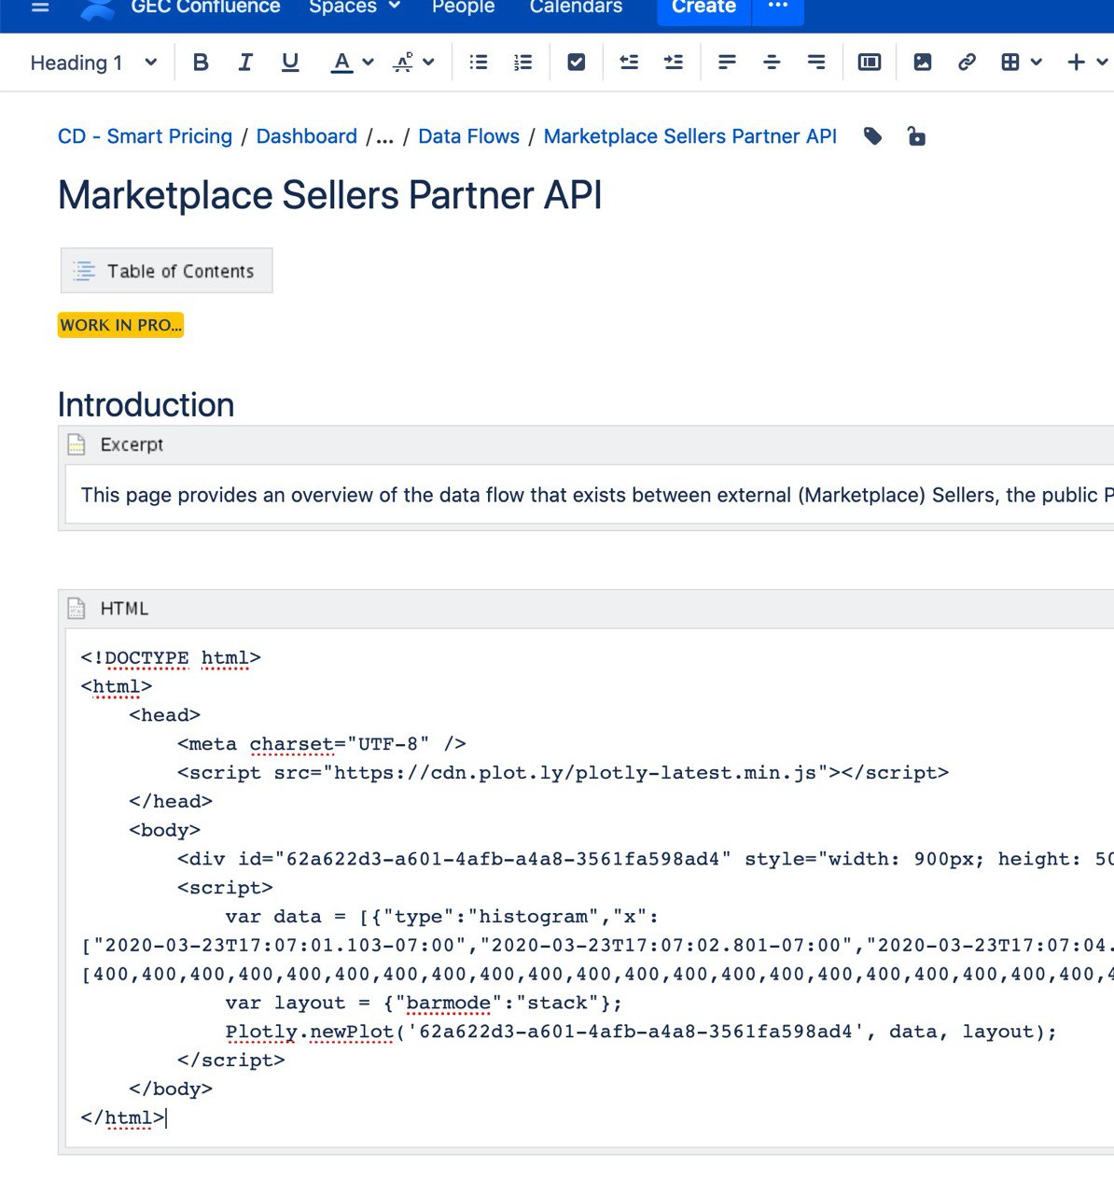1114x1195 pixels.
Task: Open page restrictions unlock icon
Action: tap(916, 137)
